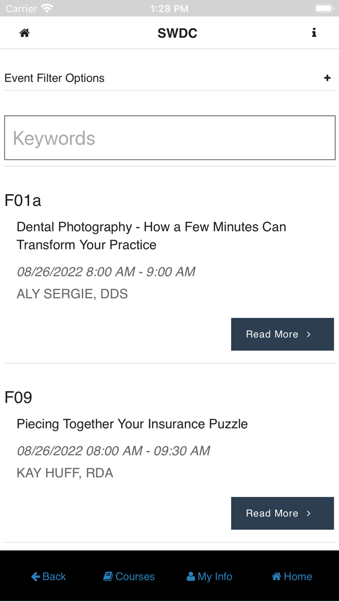Viewport: 339px width, 602px height.
Task: Click chevron arrow on F01a Read More
Action: (309, 334)
